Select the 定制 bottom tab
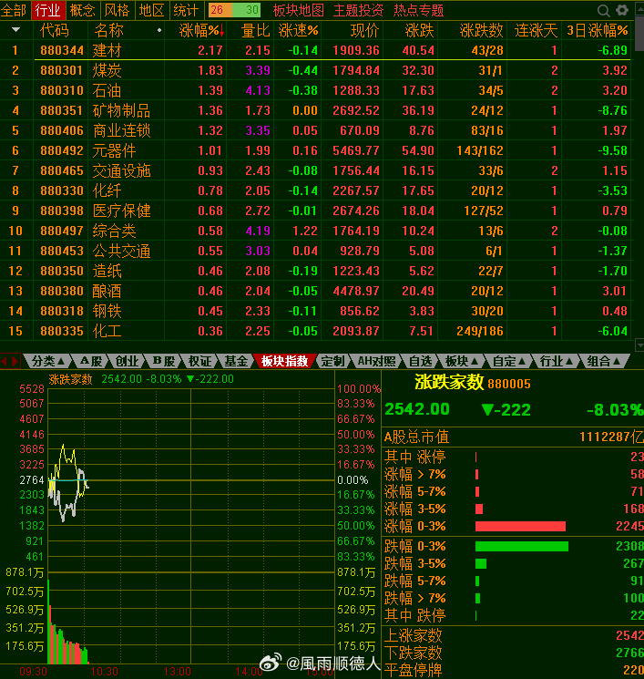This screenshot has height=679, width=644. point(332,361)
